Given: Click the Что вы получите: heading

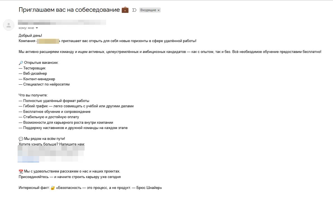Looking at the screenshot, I should [33, 95].
